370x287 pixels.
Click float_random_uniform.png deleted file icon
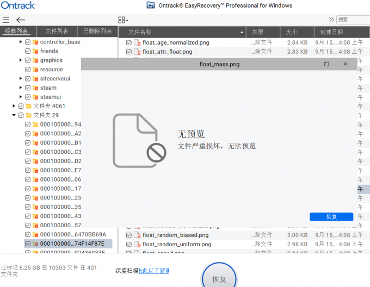click(137, 244)
